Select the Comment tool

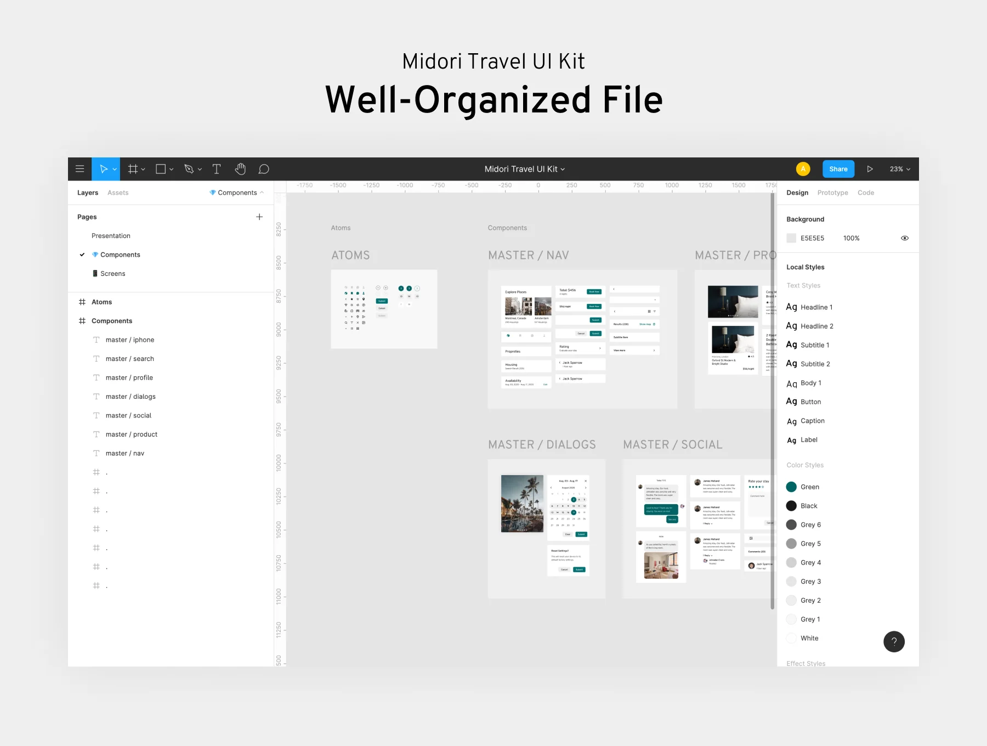click(264, 169)
